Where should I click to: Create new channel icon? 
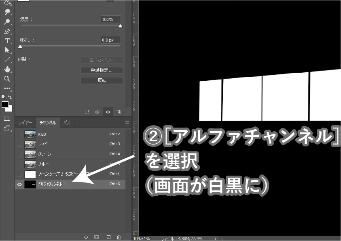point(108,237)
